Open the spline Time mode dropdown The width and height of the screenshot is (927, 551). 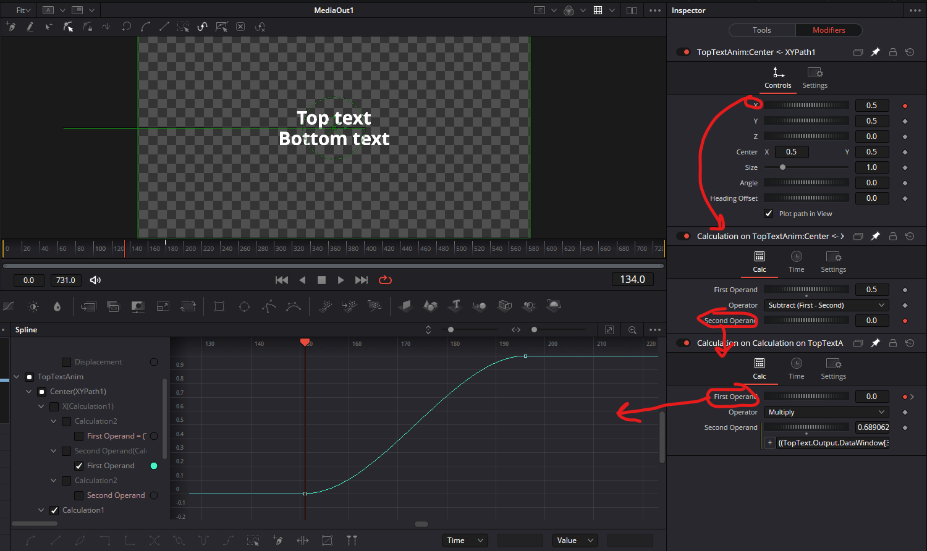465,540
